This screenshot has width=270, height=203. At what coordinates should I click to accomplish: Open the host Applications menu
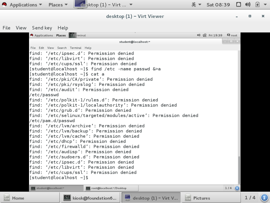pyautogui.click(x=26, y=5)
